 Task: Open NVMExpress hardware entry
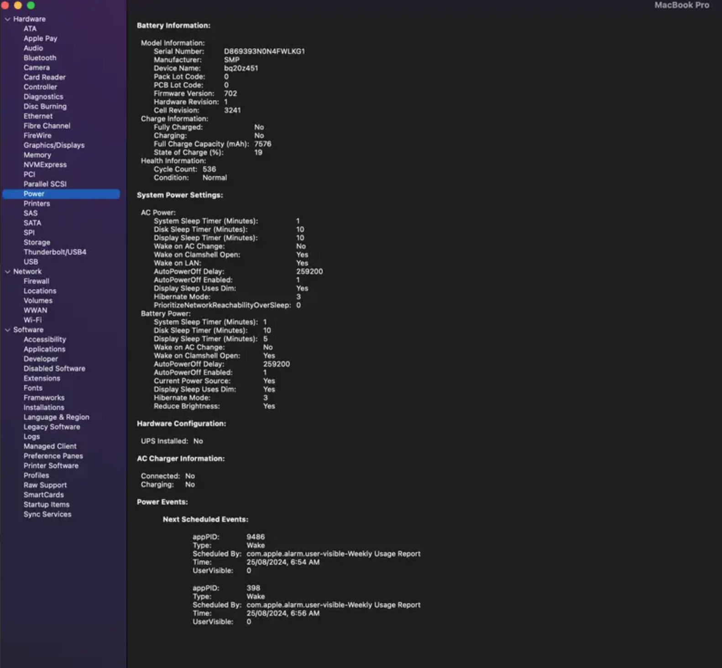click(x=45, y=165)
